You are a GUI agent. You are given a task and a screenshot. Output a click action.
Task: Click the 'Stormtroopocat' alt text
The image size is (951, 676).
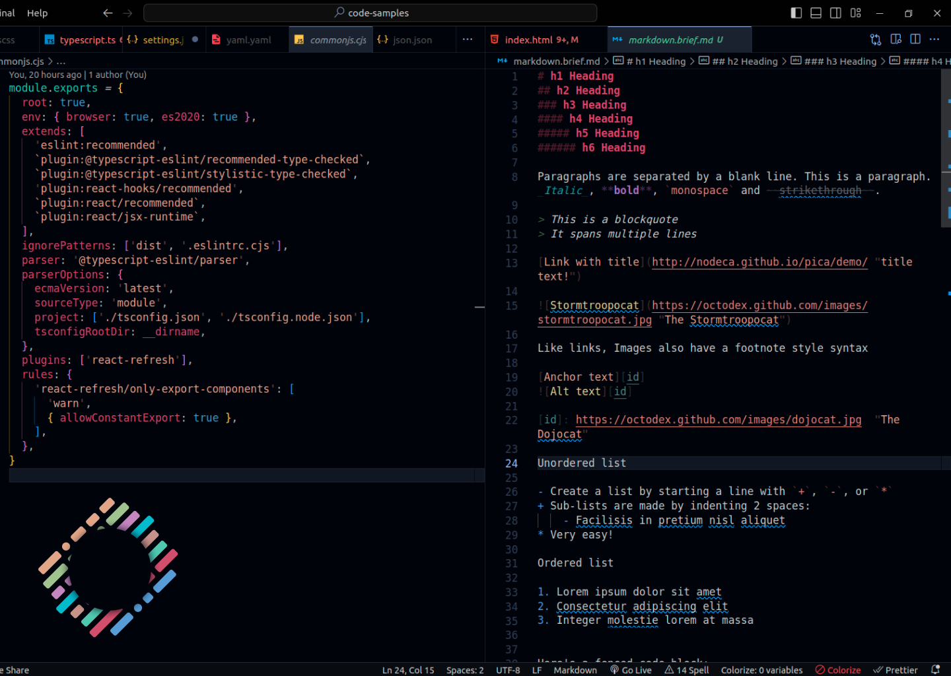[x=594, y=306]
